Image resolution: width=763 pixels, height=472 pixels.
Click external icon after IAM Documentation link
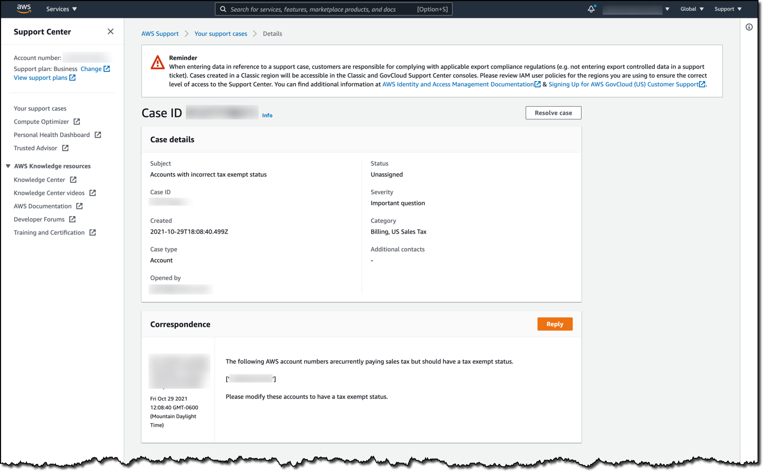[x=537, y=84]
